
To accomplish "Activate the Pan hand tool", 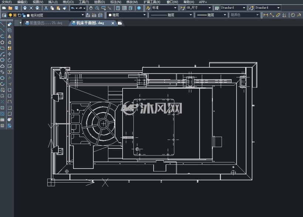I will coord(91,8).
